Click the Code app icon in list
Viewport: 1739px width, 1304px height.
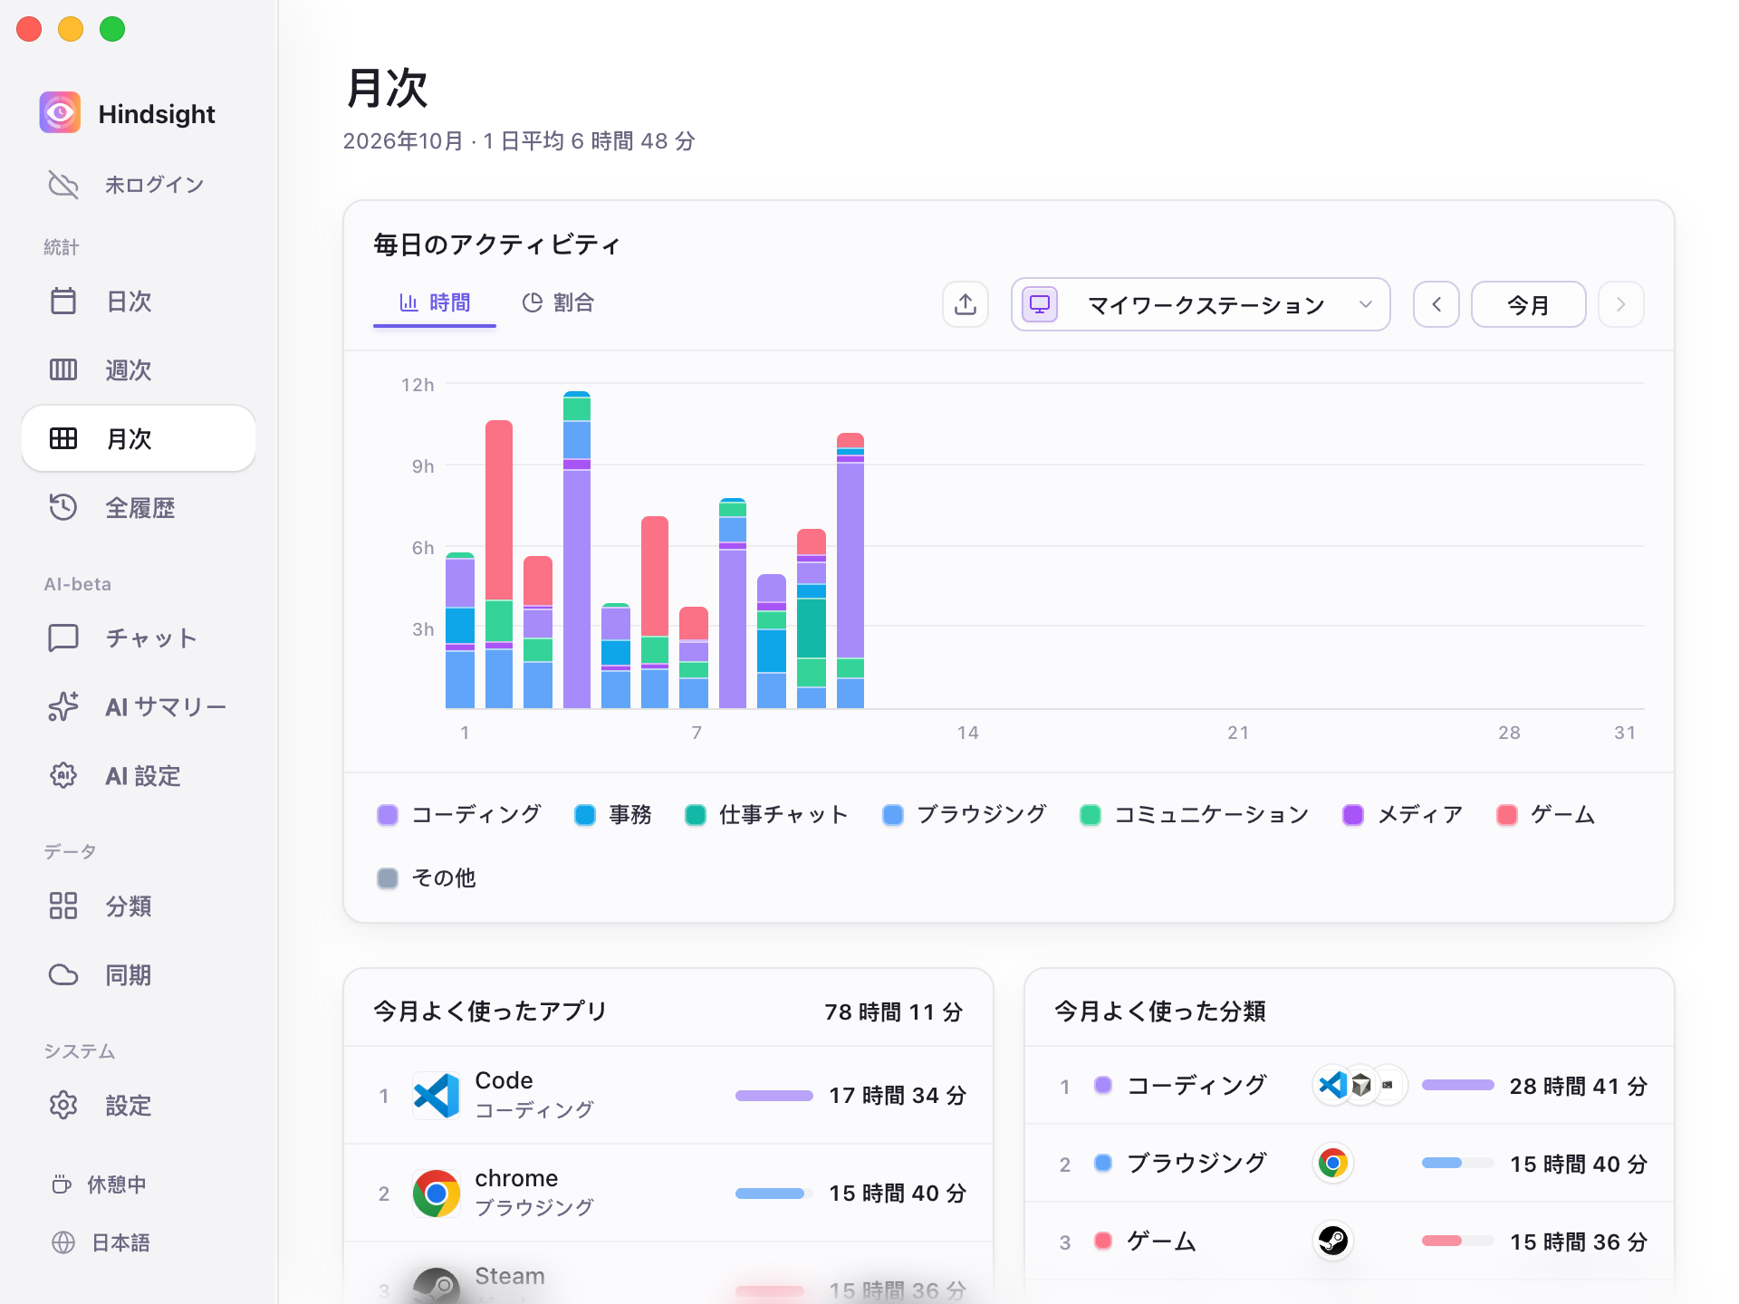[436, 1095]
